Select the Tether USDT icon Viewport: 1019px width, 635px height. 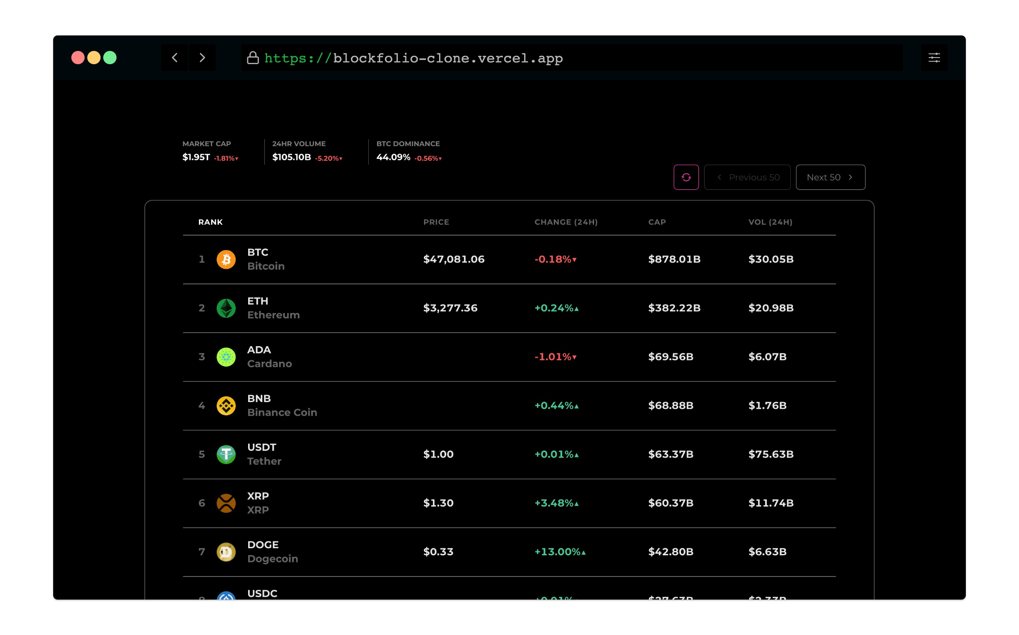tap(226, 454)
